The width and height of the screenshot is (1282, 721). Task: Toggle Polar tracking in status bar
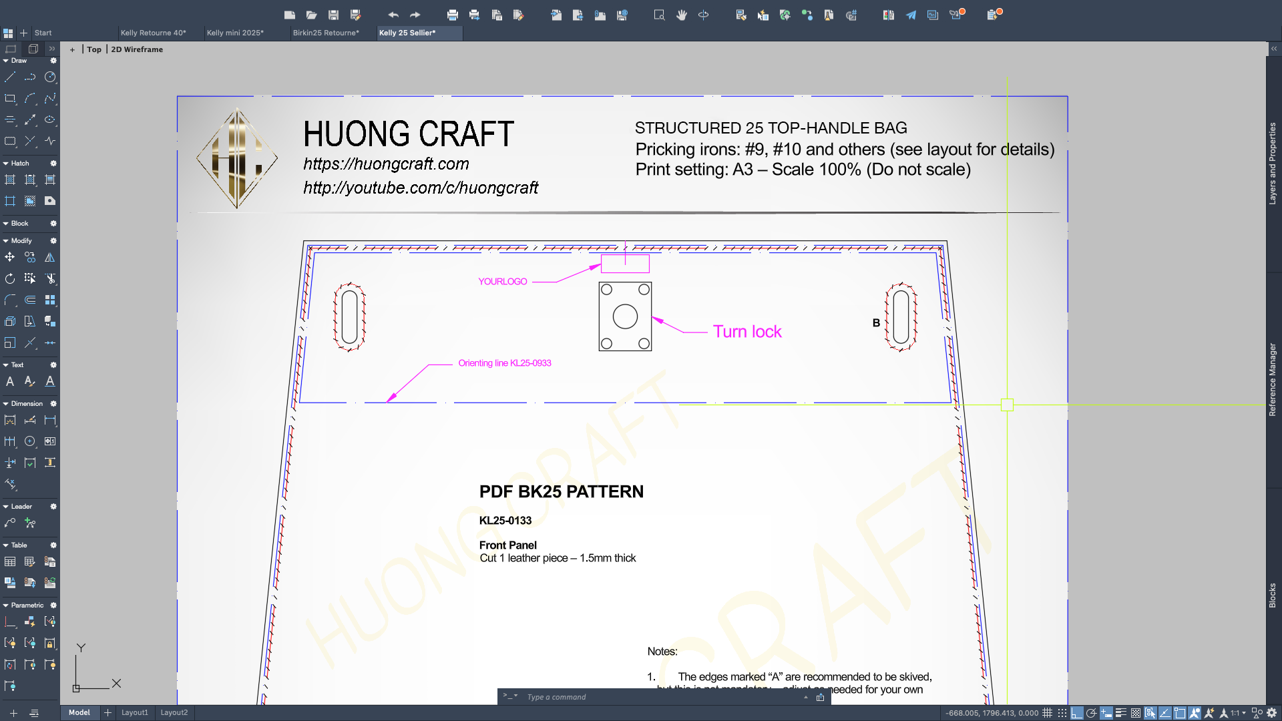point(1092,713)
